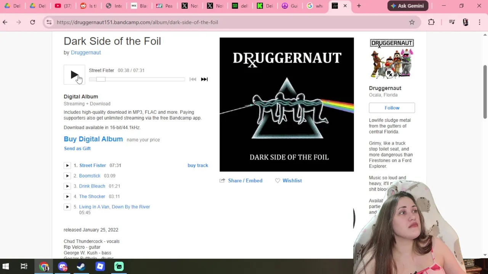Screen dimensions: 488x274
Task: Open the Drink Bleach track link
Action: pos(92,186)
